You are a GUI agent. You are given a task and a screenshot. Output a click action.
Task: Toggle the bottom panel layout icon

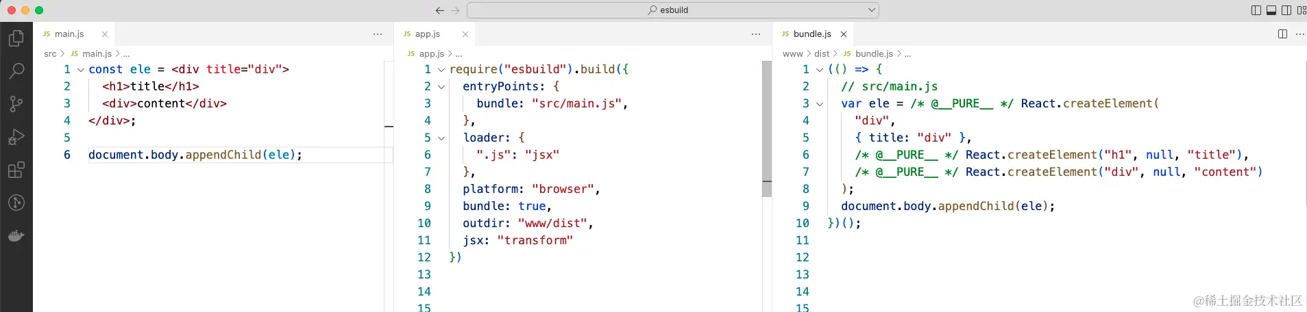tap(1271, 10)
